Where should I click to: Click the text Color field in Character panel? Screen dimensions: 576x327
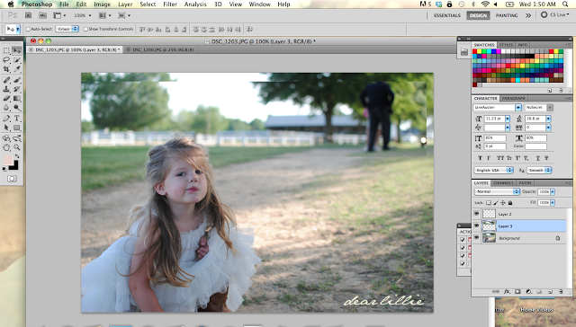click(535, 146)
